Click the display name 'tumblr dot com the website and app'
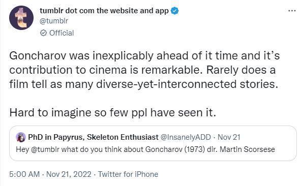The width and height of the screenshot is (304, 186). [104, 11]
